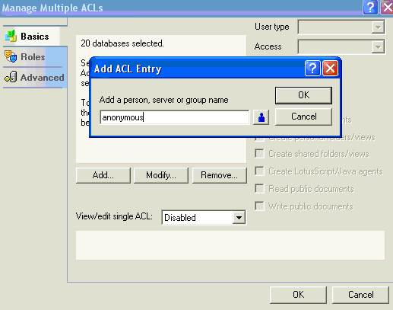Switch to the Advanced tab

pyautogui.click(x=35, y=78)
